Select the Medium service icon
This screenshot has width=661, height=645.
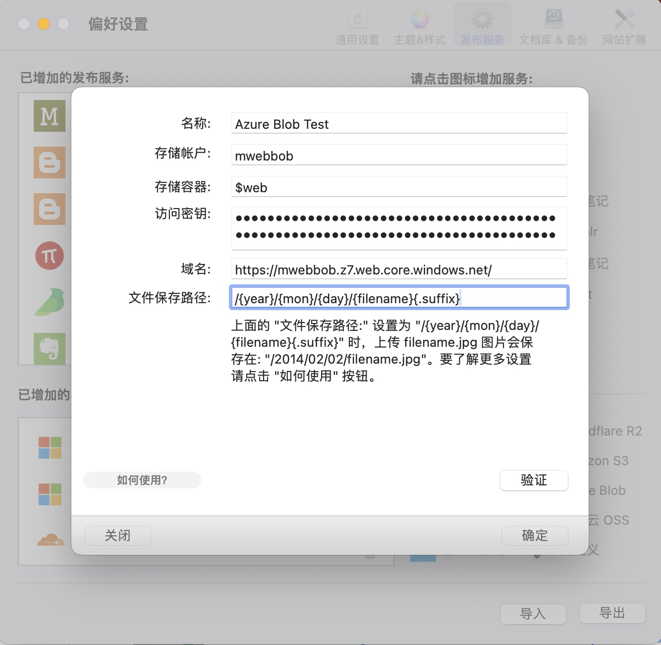tap(50, 116)
